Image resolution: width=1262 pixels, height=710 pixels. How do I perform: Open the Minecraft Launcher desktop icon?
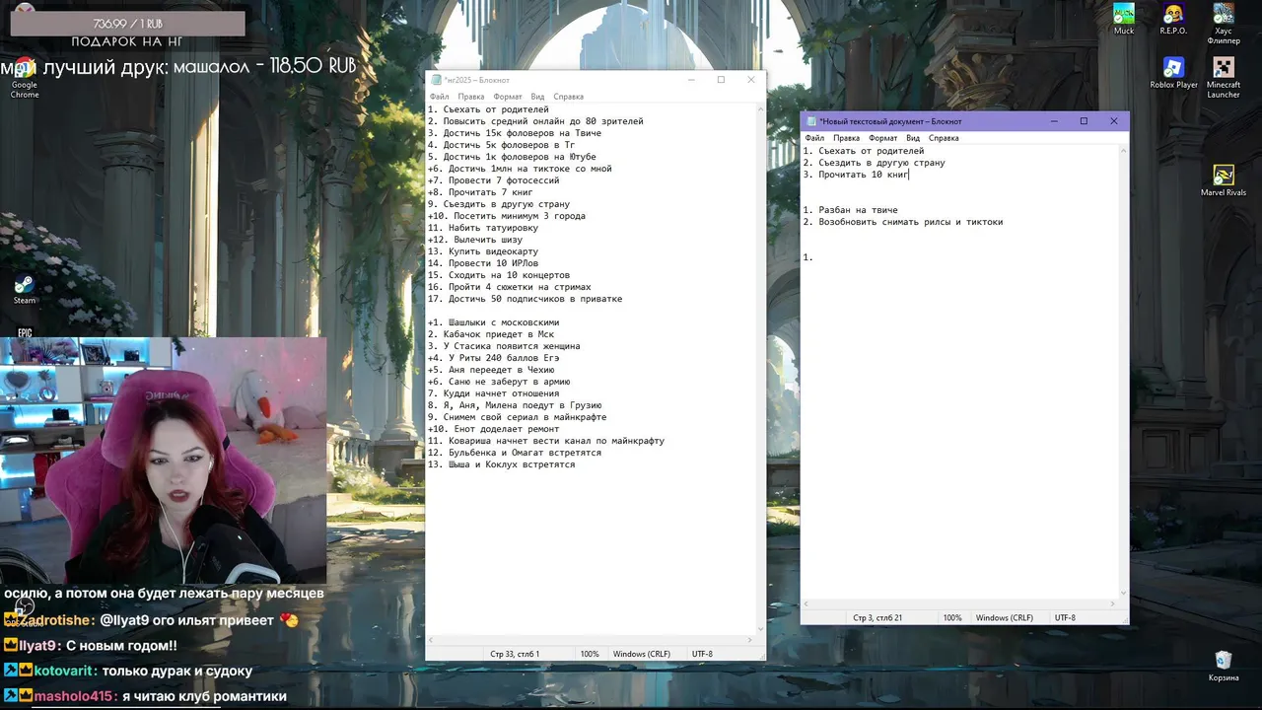click(1224, 78)
